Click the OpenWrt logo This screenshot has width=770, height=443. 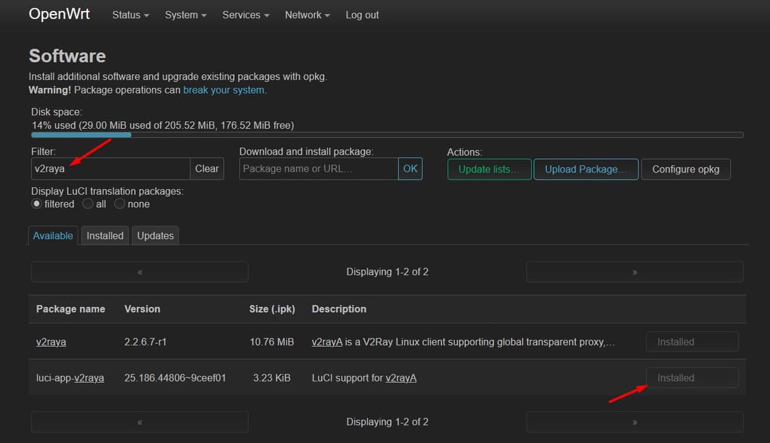click(58, 13)
